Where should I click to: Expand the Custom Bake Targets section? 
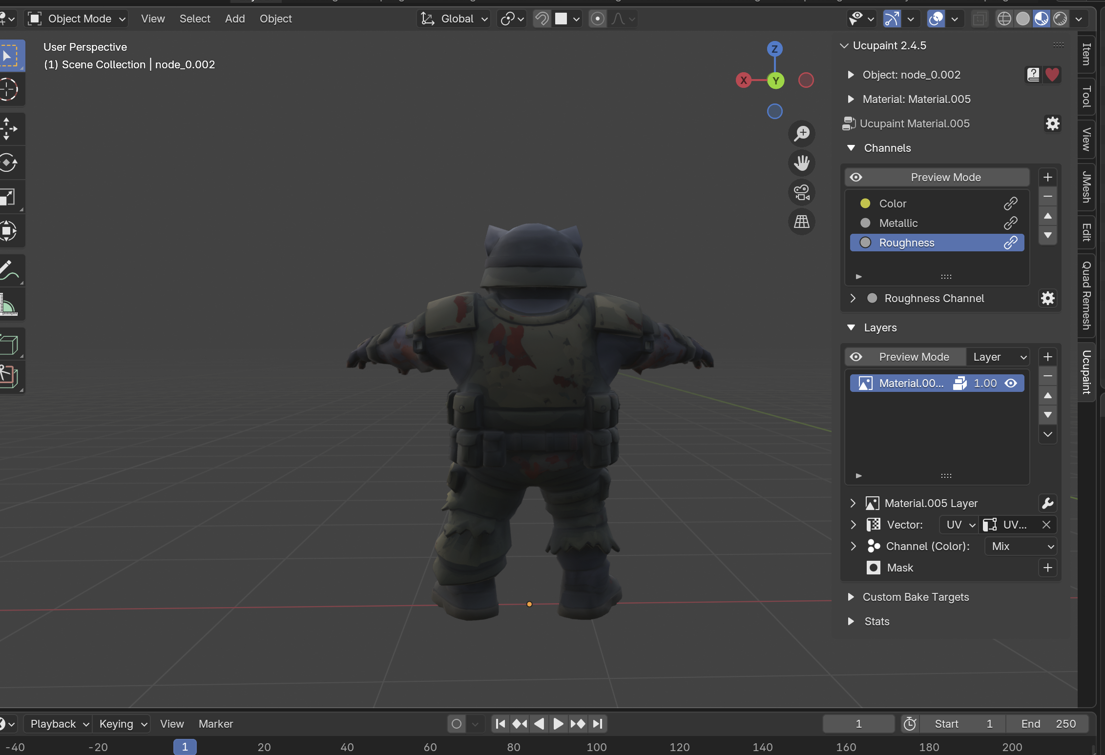(x=915, y=597)
